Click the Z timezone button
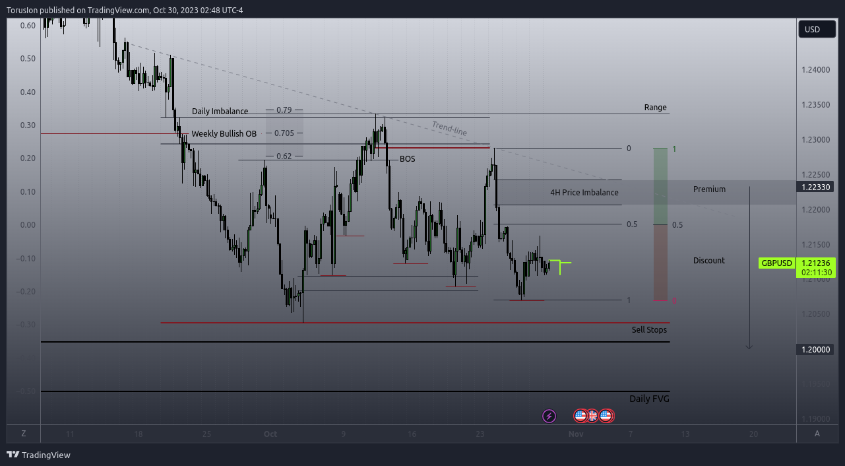This screenshot has height=466, width=845. point(23,434)
